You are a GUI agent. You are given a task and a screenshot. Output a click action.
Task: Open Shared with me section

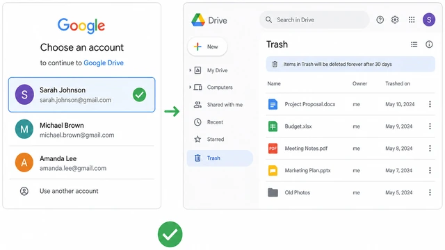[x=225, y=105]
